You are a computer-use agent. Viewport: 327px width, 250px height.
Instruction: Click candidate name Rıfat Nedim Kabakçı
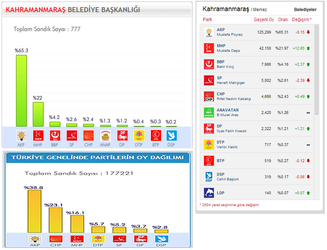234,99
